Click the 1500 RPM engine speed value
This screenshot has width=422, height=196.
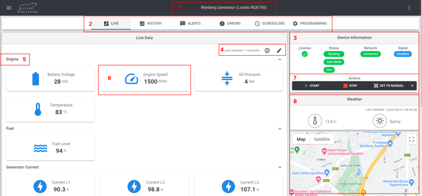pos(155,82)
